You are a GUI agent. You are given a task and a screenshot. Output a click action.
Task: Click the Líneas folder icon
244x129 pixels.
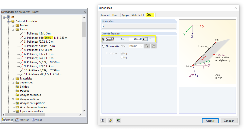(x=17, y=30)
